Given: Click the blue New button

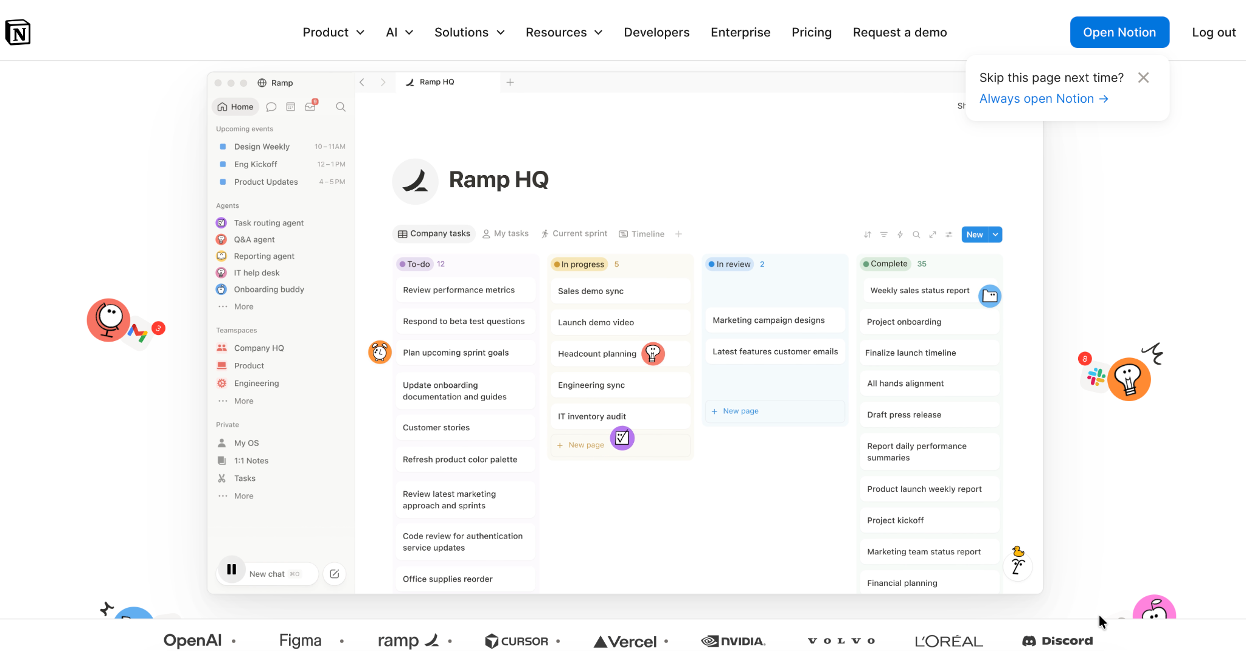Looking at the screenshot, I should pyautogui.click(x=975, y=235).
